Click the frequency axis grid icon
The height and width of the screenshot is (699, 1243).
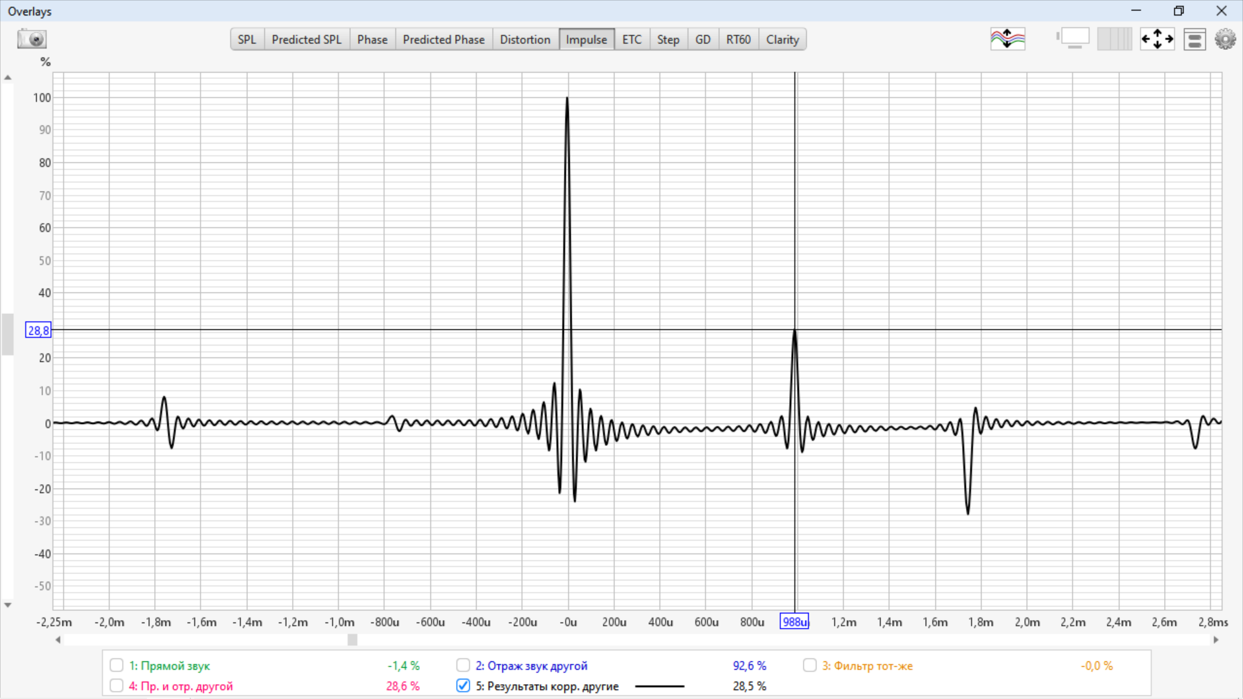(x=1114, y=39)
